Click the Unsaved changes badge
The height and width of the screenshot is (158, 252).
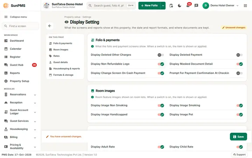[234, 28]
